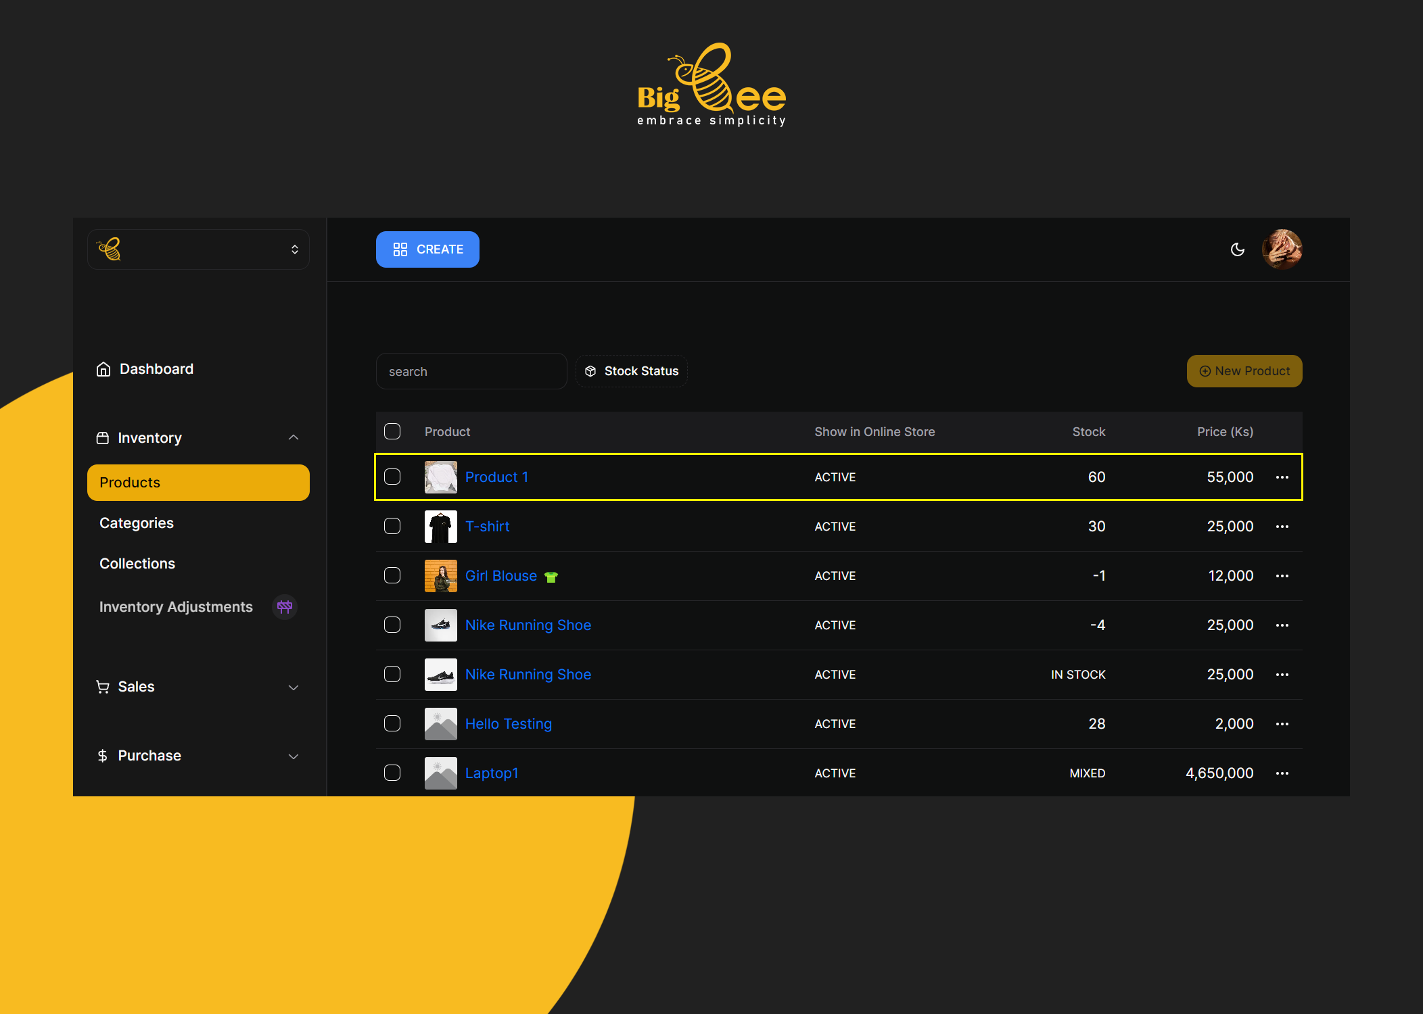Image resolution: width=1423 pixels, height=1014 pixels.
Task: Focus the product search field
Action: tap(471, 371)
